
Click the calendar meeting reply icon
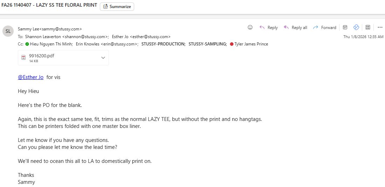click(x=345, y=27)
